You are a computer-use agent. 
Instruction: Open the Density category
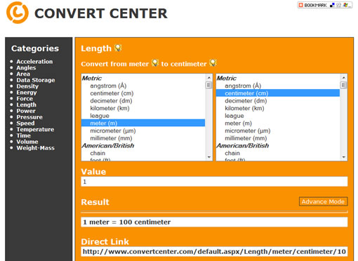click(x=27, y=86)
